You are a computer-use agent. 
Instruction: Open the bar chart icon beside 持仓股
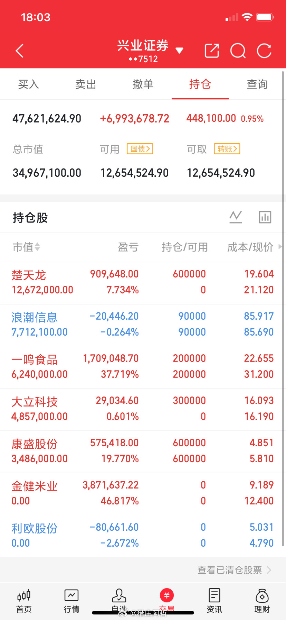pos(265,217)
